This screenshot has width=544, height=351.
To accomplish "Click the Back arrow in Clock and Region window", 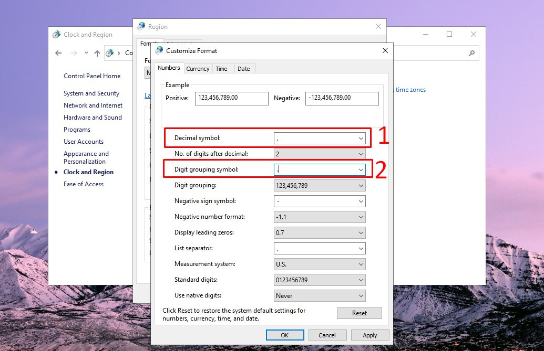I will [x=58, y=53].
